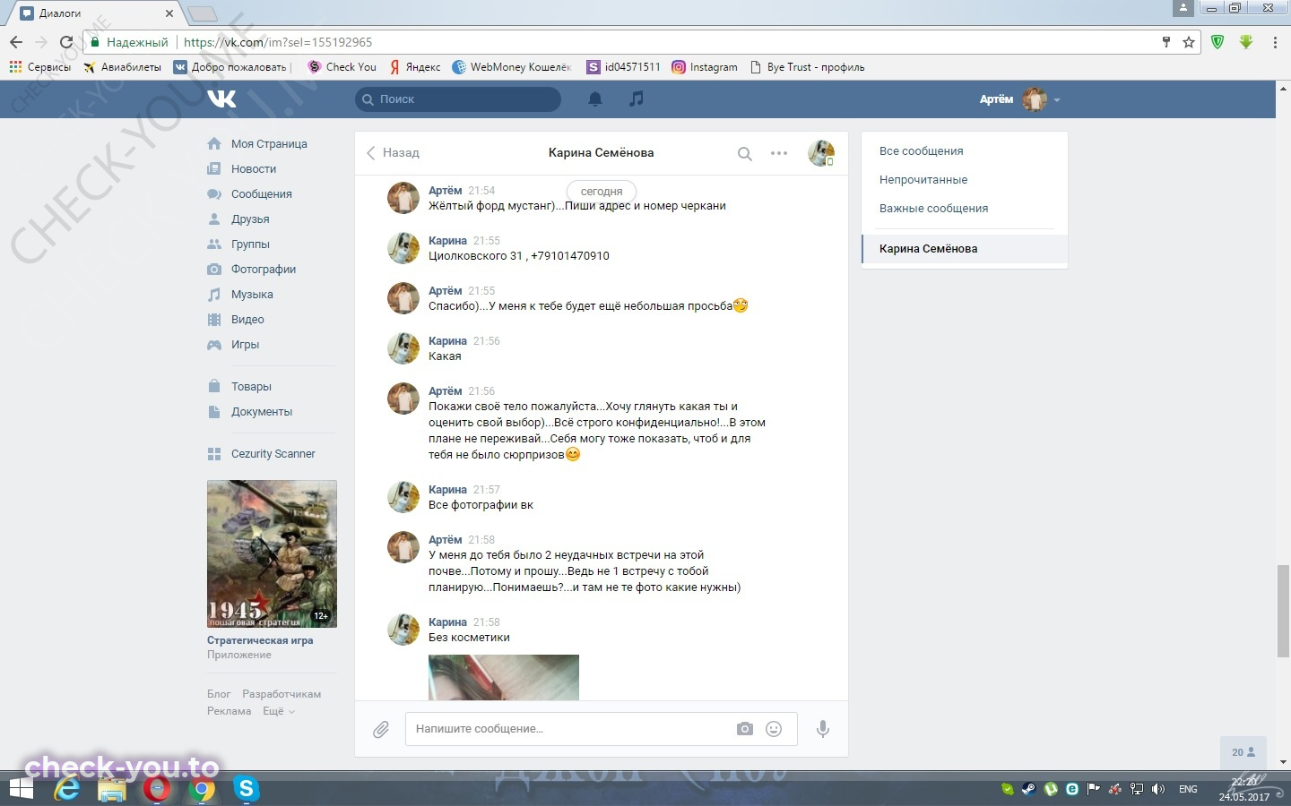Open the Разработчикам footer link

click(282, 694)
